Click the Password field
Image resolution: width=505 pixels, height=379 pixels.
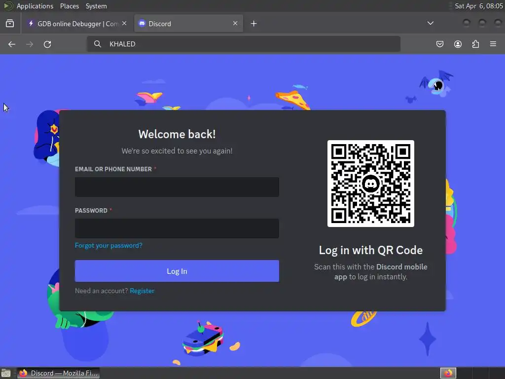click(x=177, y=228)
